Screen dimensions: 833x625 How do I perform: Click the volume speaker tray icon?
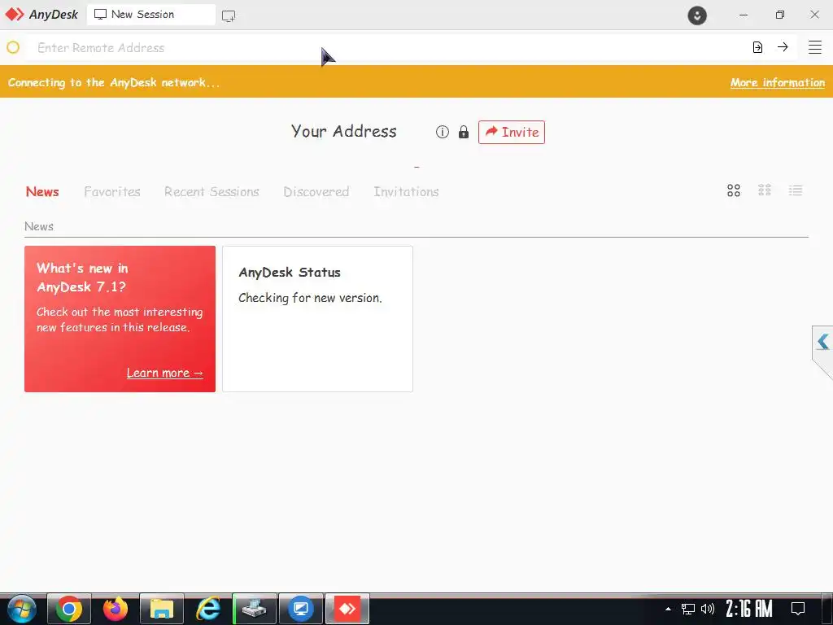(708, 609)
